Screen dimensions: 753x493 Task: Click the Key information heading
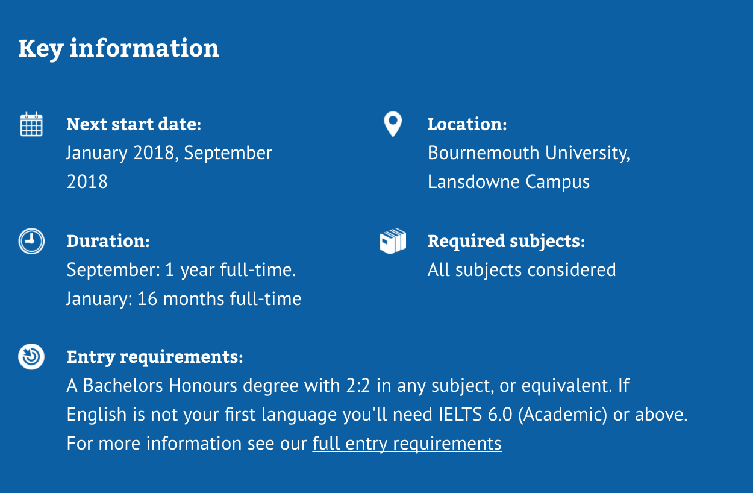coord(119,48)
